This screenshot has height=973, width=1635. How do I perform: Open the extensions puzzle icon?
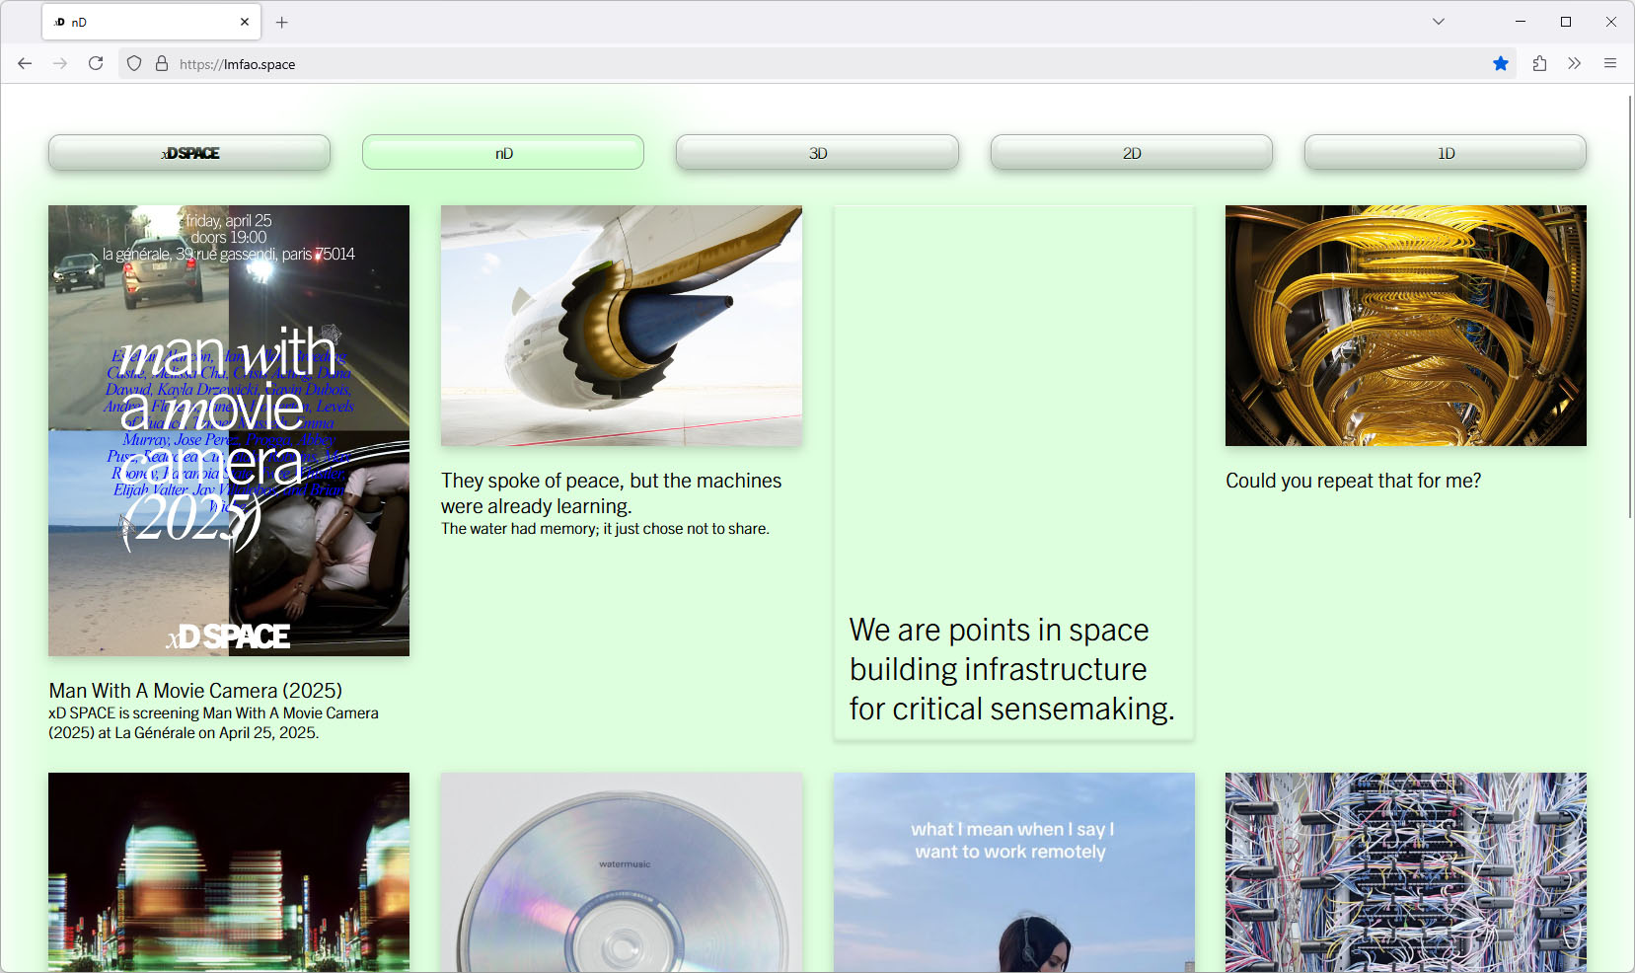1539,63
